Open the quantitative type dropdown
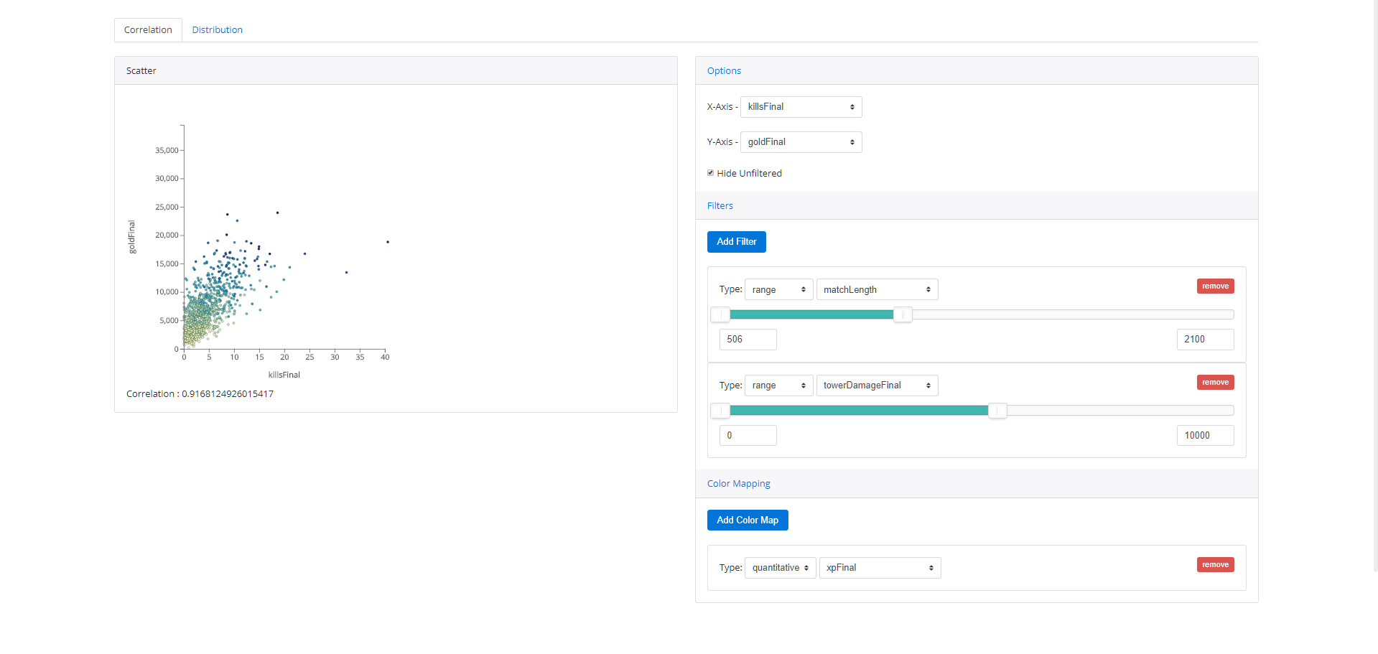This screenshot has width=1378, height=654. tap(780, 568)
